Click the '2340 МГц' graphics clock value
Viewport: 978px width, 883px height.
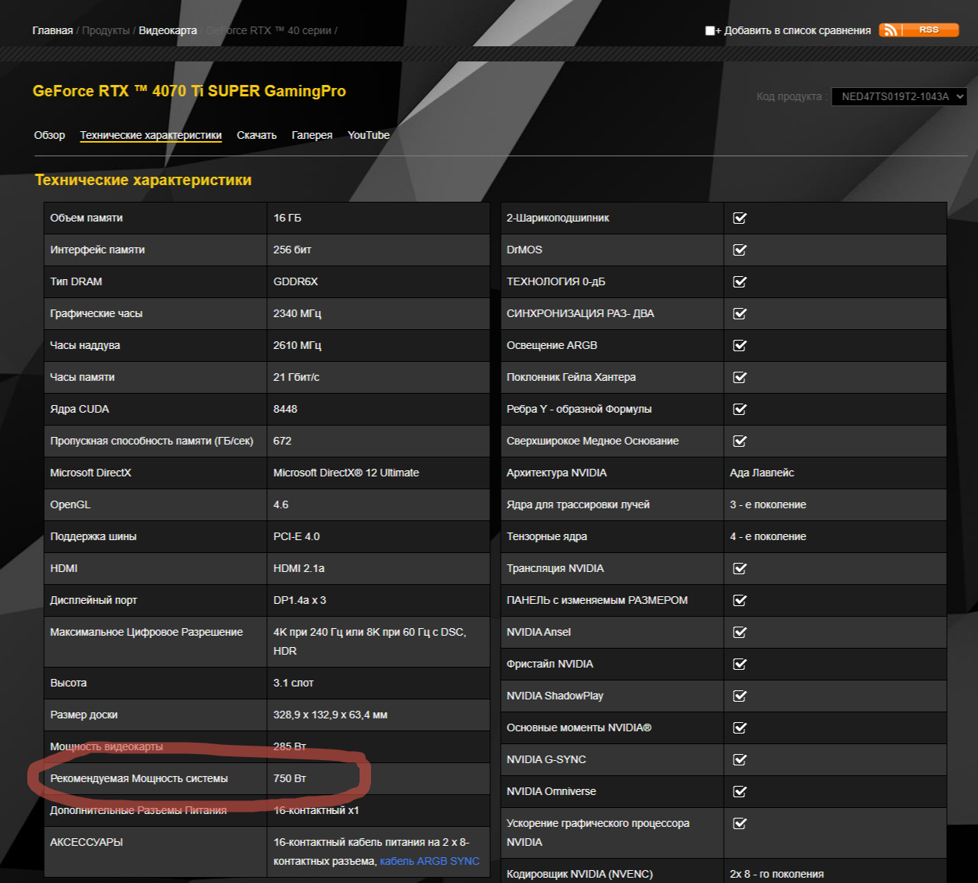pos(297,313)
